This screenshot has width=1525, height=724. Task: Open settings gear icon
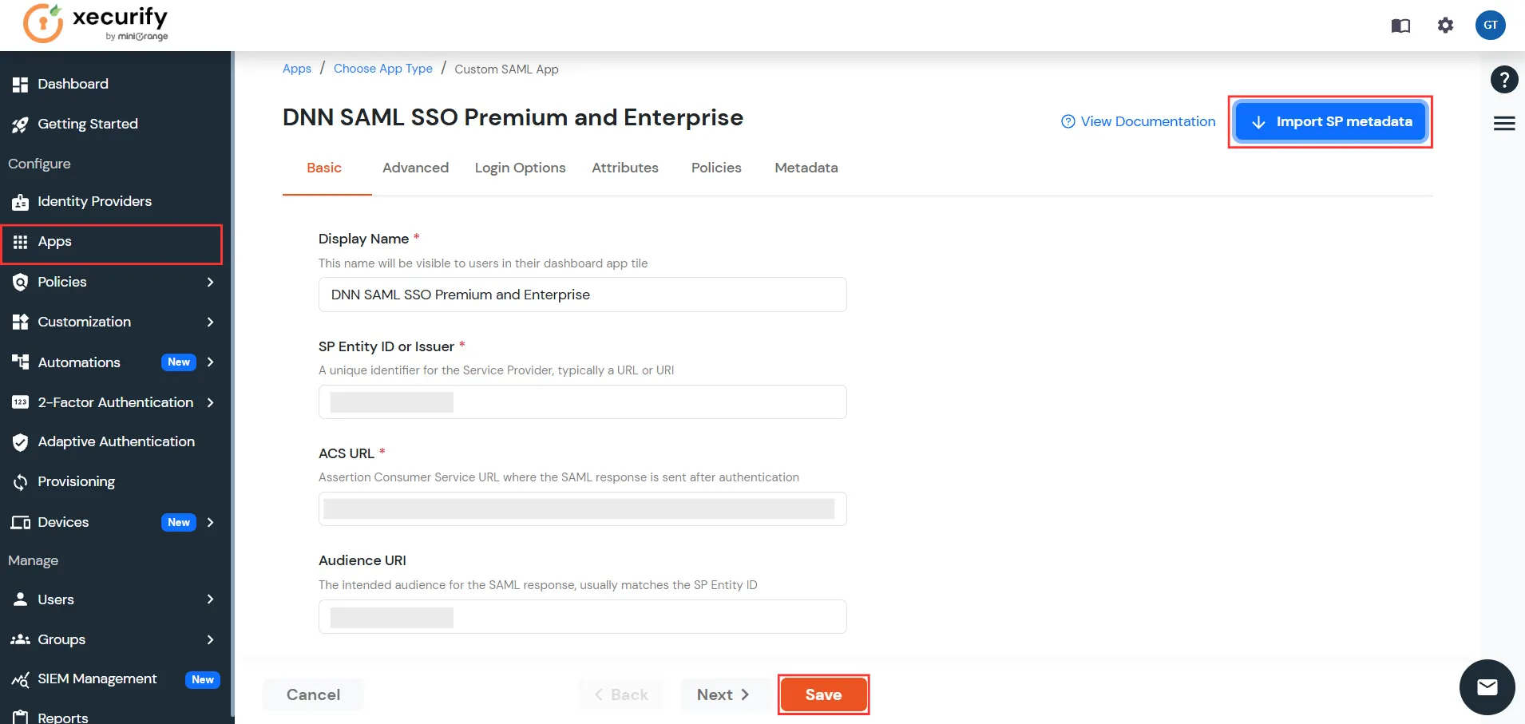click(1445, 26)
